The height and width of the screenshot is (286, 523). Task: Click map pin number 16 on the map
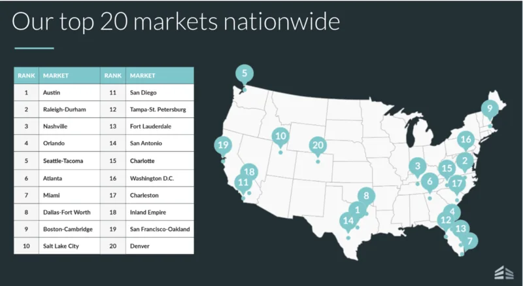(465, 139)
